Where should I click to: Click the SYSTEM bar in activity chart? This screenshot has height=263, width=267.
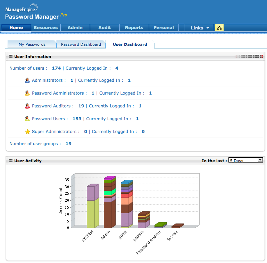(93, 206)
